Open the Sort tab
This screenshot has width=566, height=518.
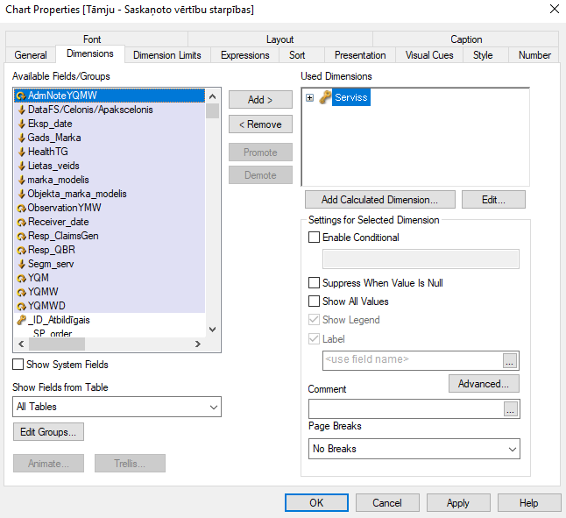297,55
